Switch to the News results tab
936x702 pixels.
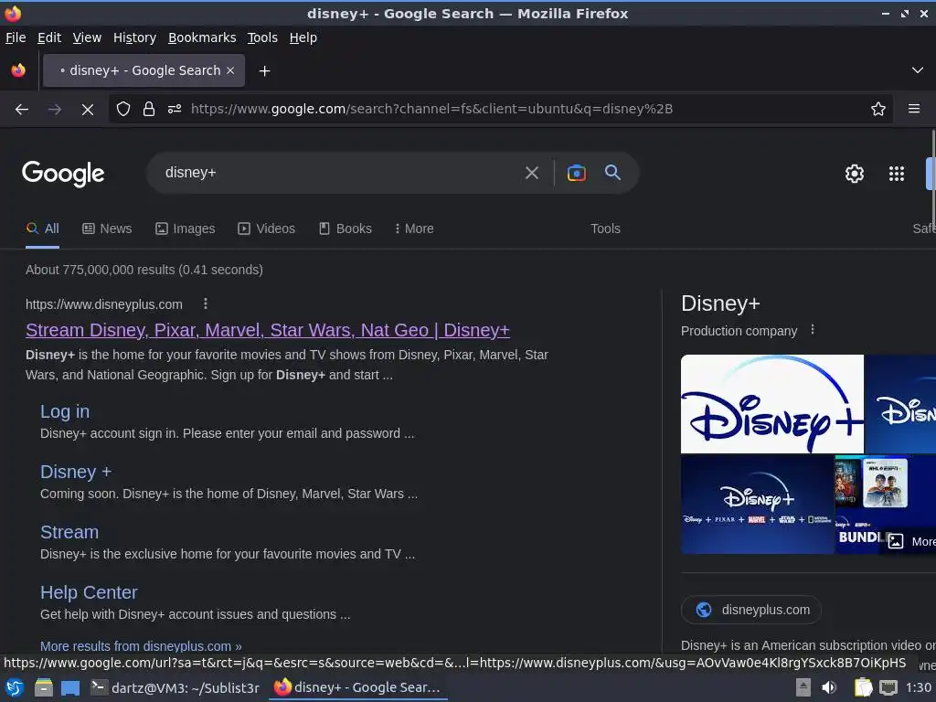coord(107,229)
